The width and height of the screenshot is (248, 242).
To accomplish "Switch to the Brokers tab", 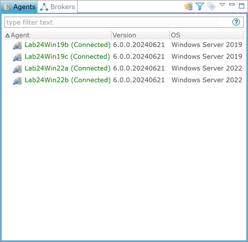I will click(57, 7).
